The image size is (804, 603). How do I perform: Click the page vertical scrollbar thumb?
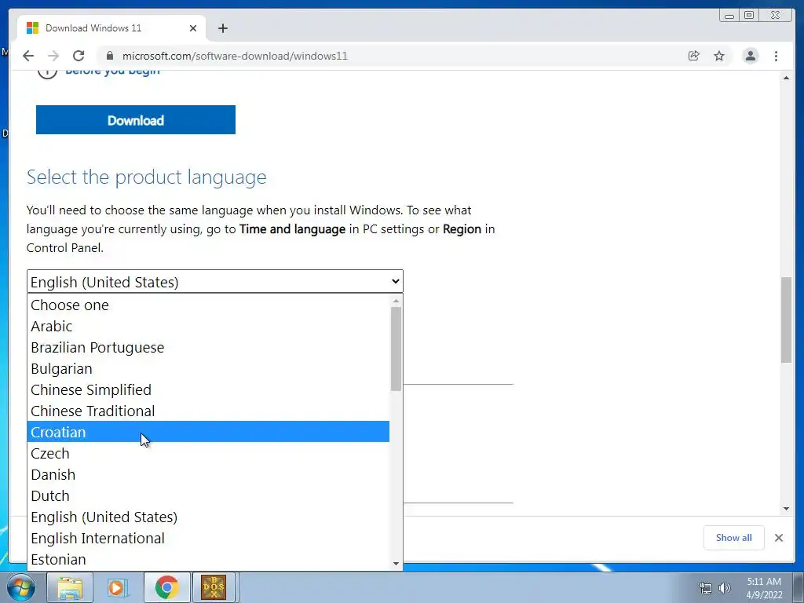[x=786, y=320]
